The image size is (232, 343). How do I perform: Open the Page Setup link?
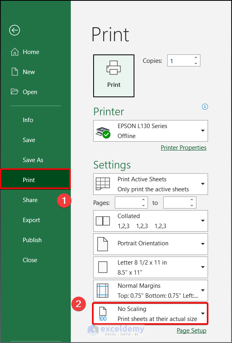pyautogui.click(x=191, y=330)
